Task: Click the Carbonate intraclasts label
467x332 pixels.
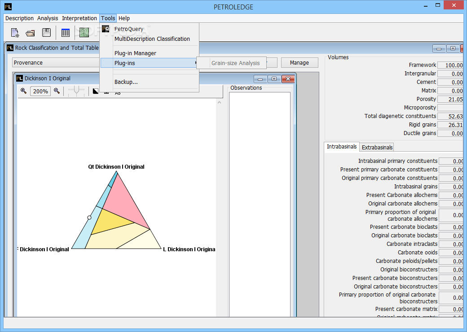Action: (x=412, y=244)
